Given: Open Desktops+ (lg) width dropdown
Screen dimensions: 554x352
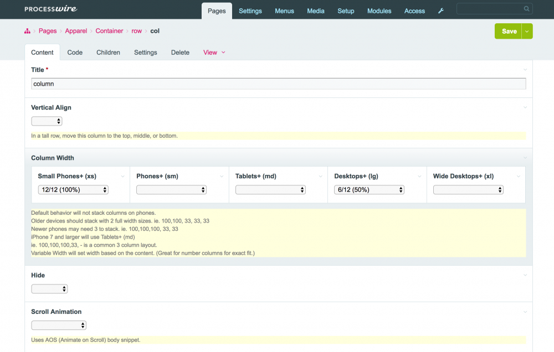Looking at the screenshot, I should click(369, 190).
